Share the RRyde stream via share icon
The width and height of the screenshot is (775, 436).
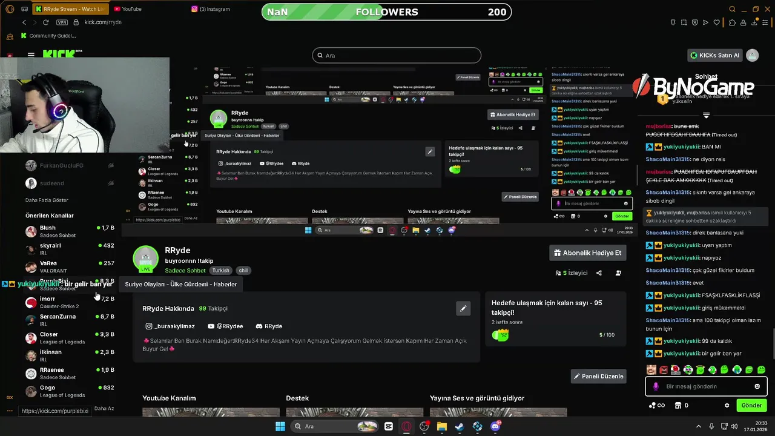pyautogui.click(x=599, y=273)
